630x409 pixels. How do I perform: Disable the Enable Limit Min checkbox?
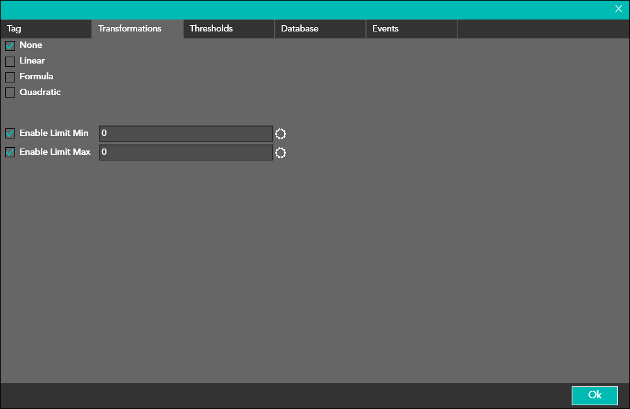click(10, 134)
